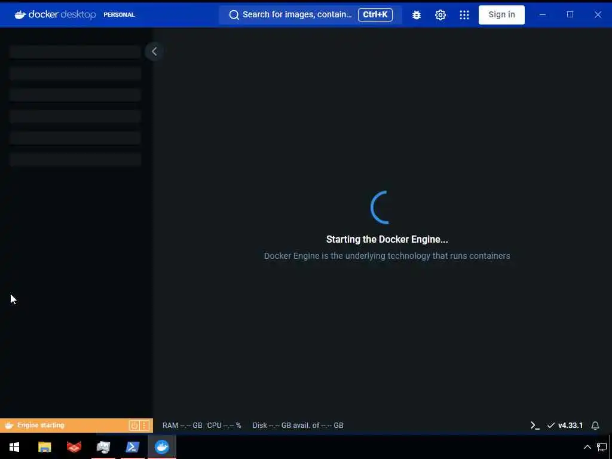Open PowerShell from the taskbar
Viewport: 612px width, 459px height.
[132, 447]
